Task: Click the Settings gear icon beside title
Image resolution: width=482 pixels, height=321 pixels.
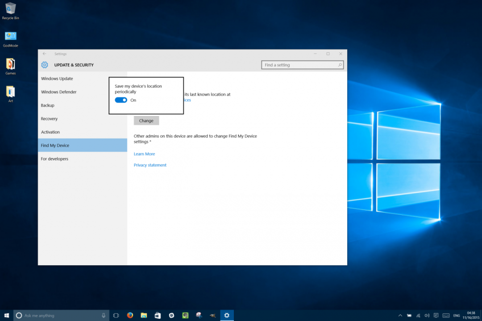Action: click(x=45, y=65)
